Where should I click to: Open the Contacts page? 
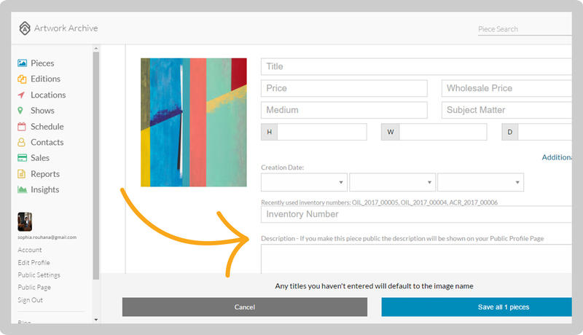coord(47,142)
